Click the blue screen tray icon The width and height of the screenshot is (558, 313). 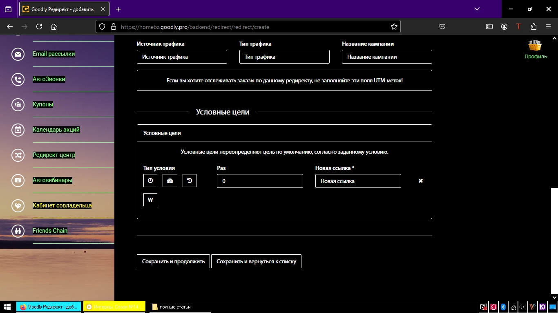pyautogui.click(x=552, y=307)
